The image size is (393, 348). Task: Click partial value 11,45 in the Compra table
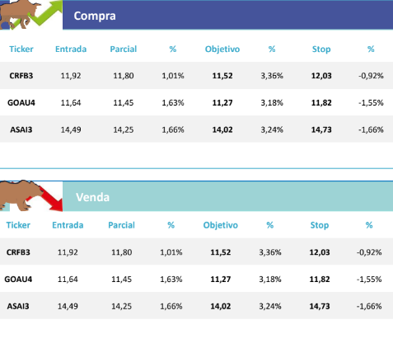point(124,102)
